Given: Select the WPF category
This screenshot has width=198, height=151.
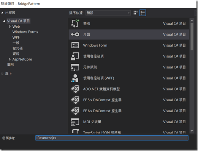Looking at the screenshot, I should tap(16, 38).
